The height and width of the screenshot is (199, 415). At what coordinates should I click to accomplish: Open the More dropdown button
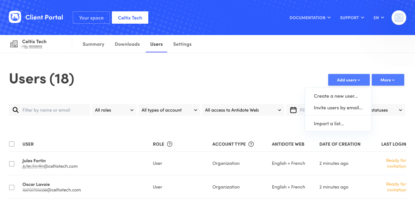point(388,80)
